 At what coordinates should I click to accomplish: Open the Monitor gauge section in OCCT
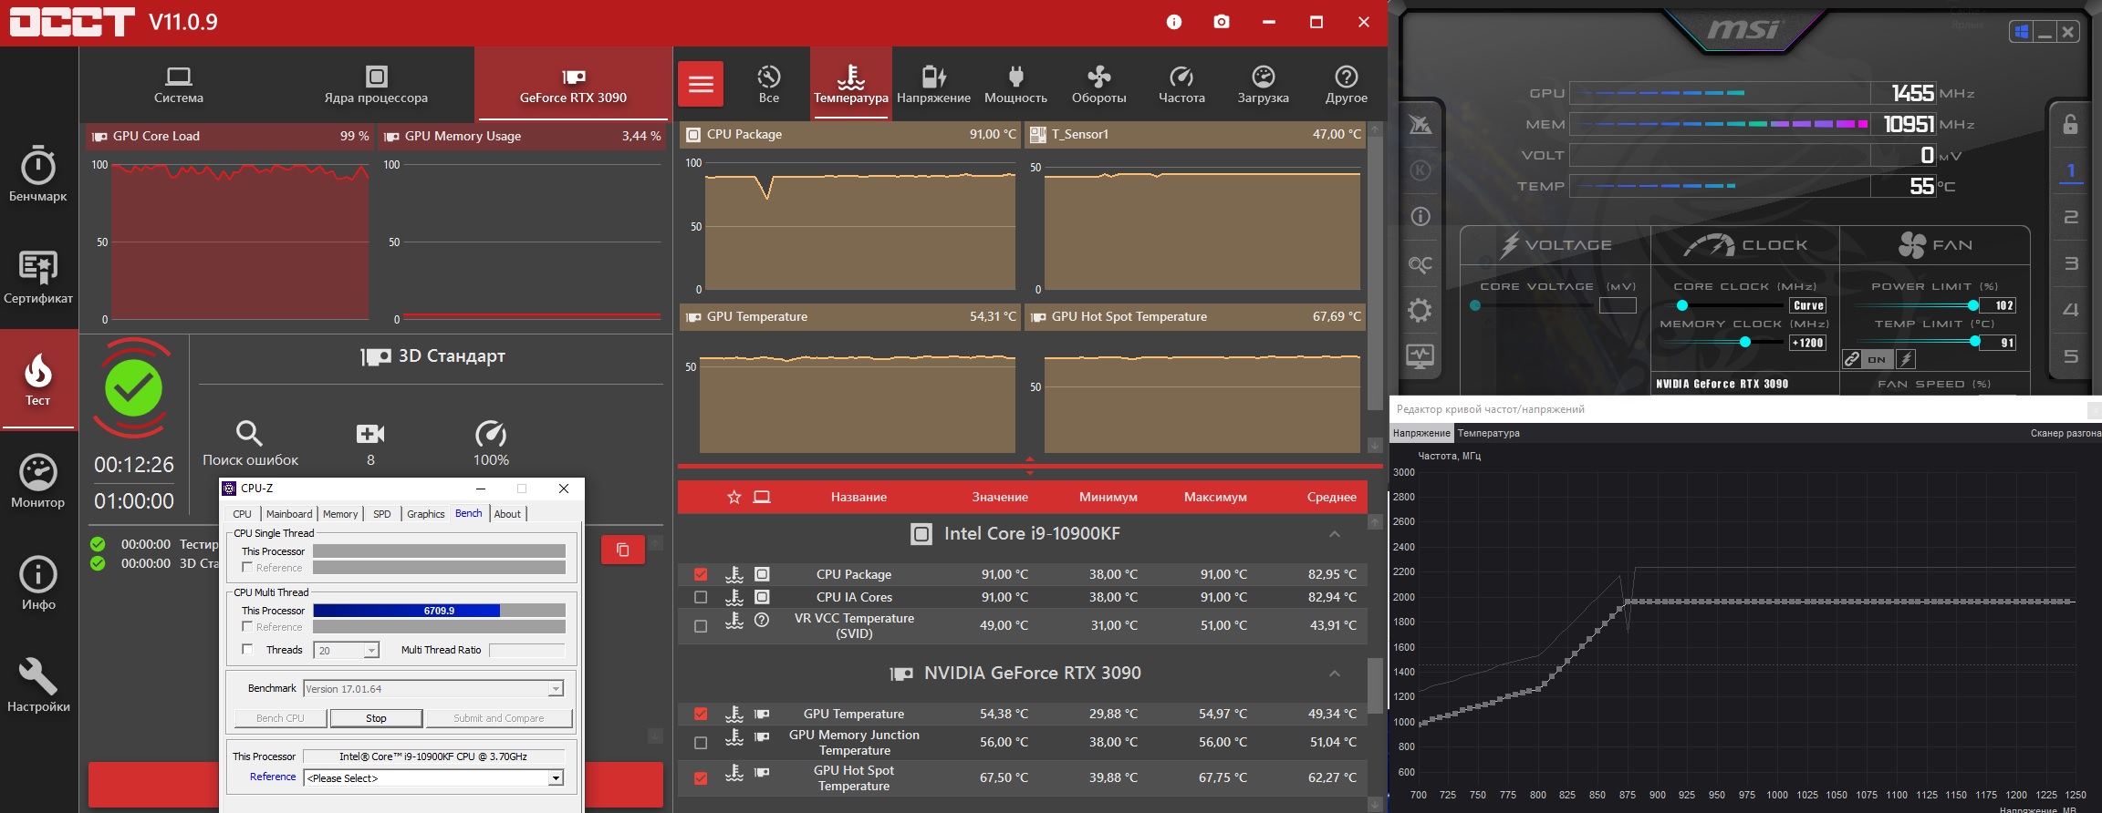(x=38, y=481)
